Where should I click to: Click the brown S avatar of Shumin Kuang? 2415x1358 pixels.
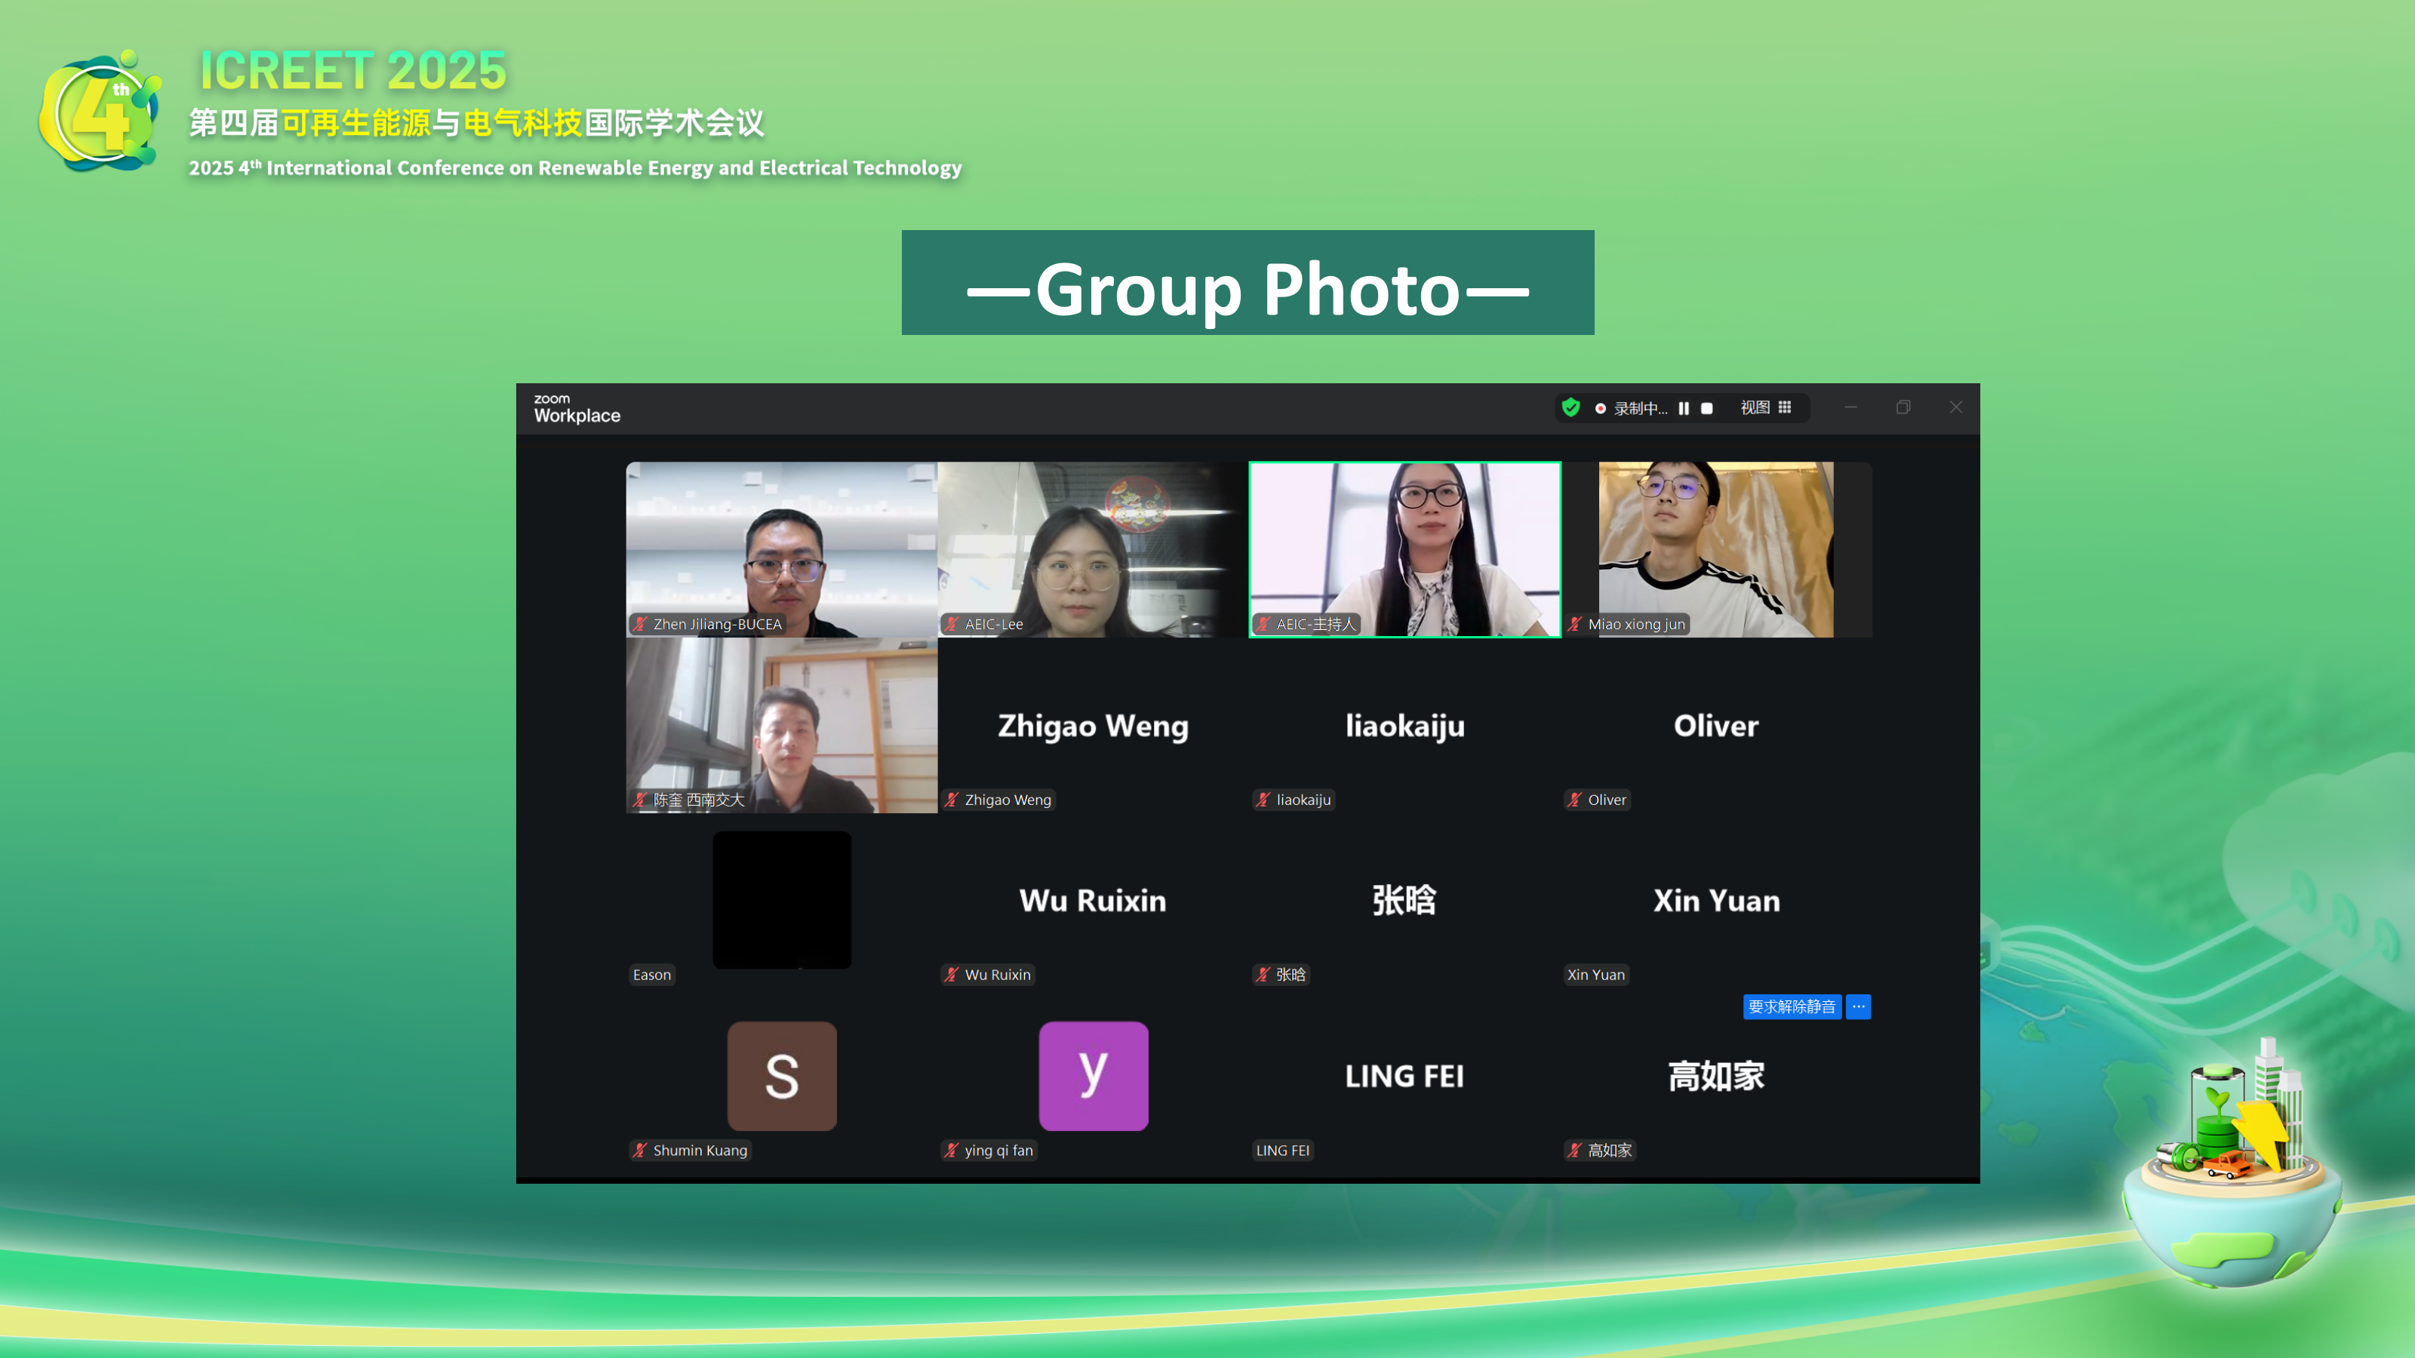[782, 1075]
